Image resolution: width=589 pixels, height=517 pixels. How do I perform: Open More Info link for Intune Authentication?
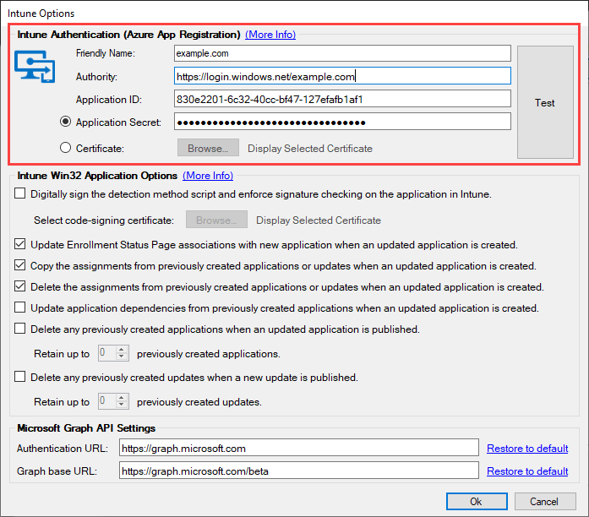[x=270, y=35]
